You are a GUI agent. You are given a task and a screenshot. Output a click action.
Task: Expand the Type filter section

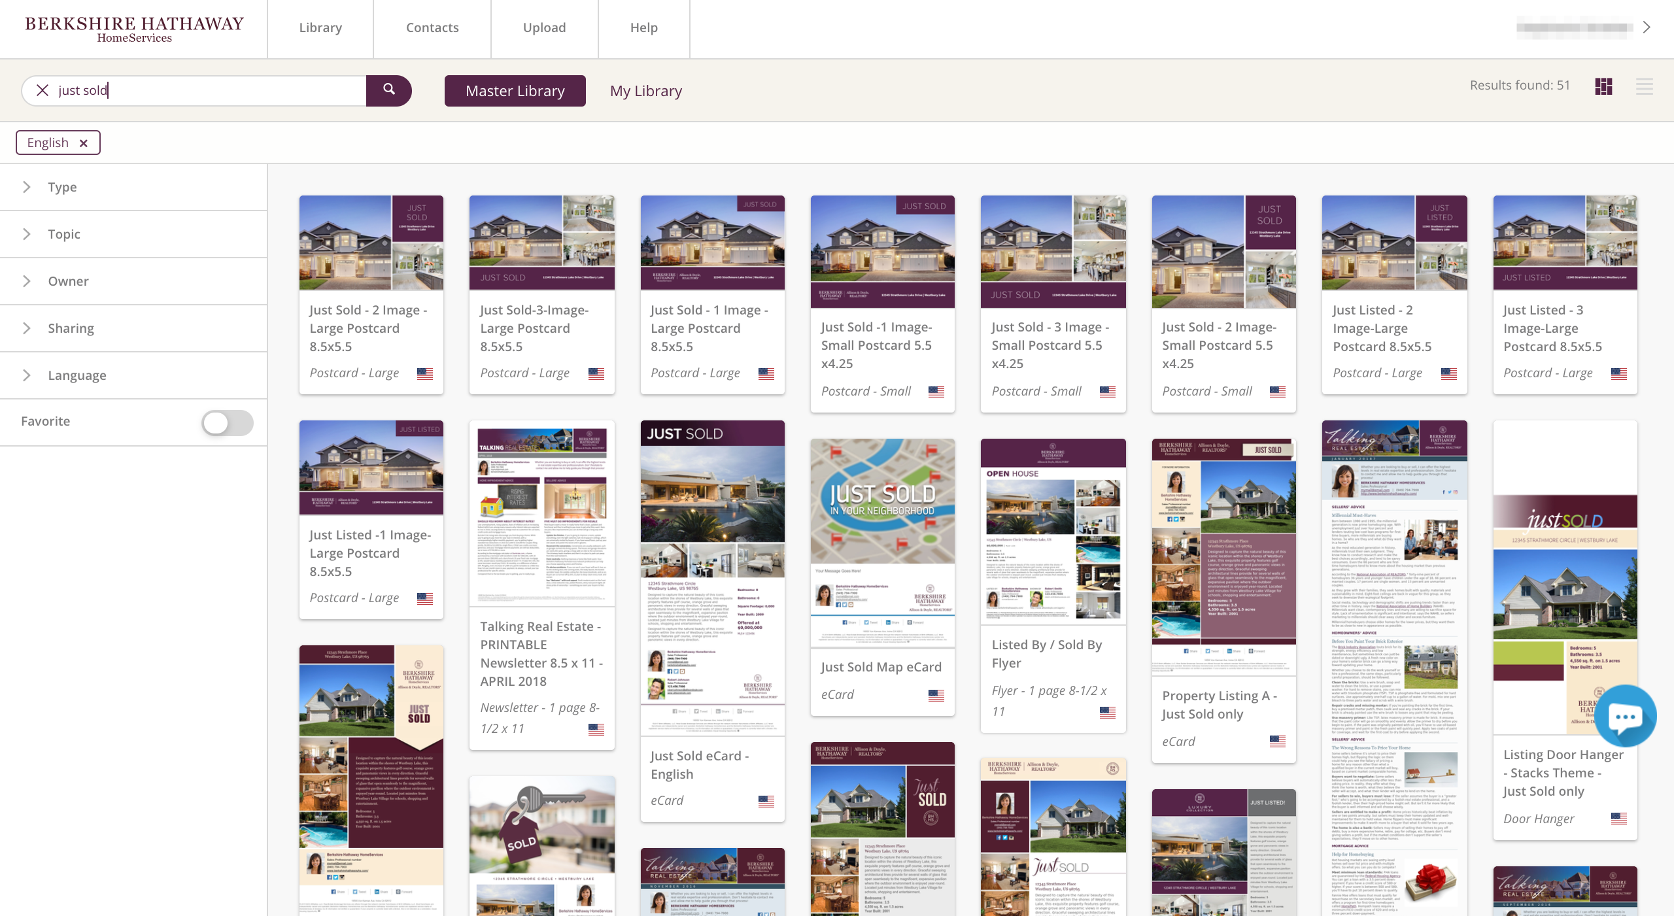pos(62,187)
